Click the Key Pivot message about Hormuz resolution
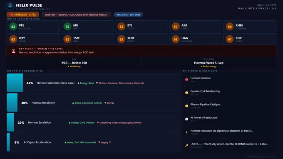 [57, 52]
